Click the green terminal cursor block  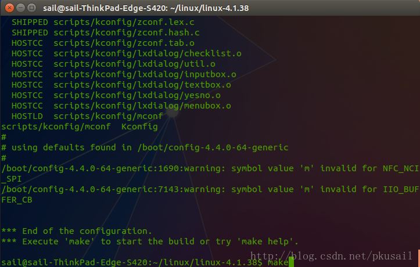point(291,262)
